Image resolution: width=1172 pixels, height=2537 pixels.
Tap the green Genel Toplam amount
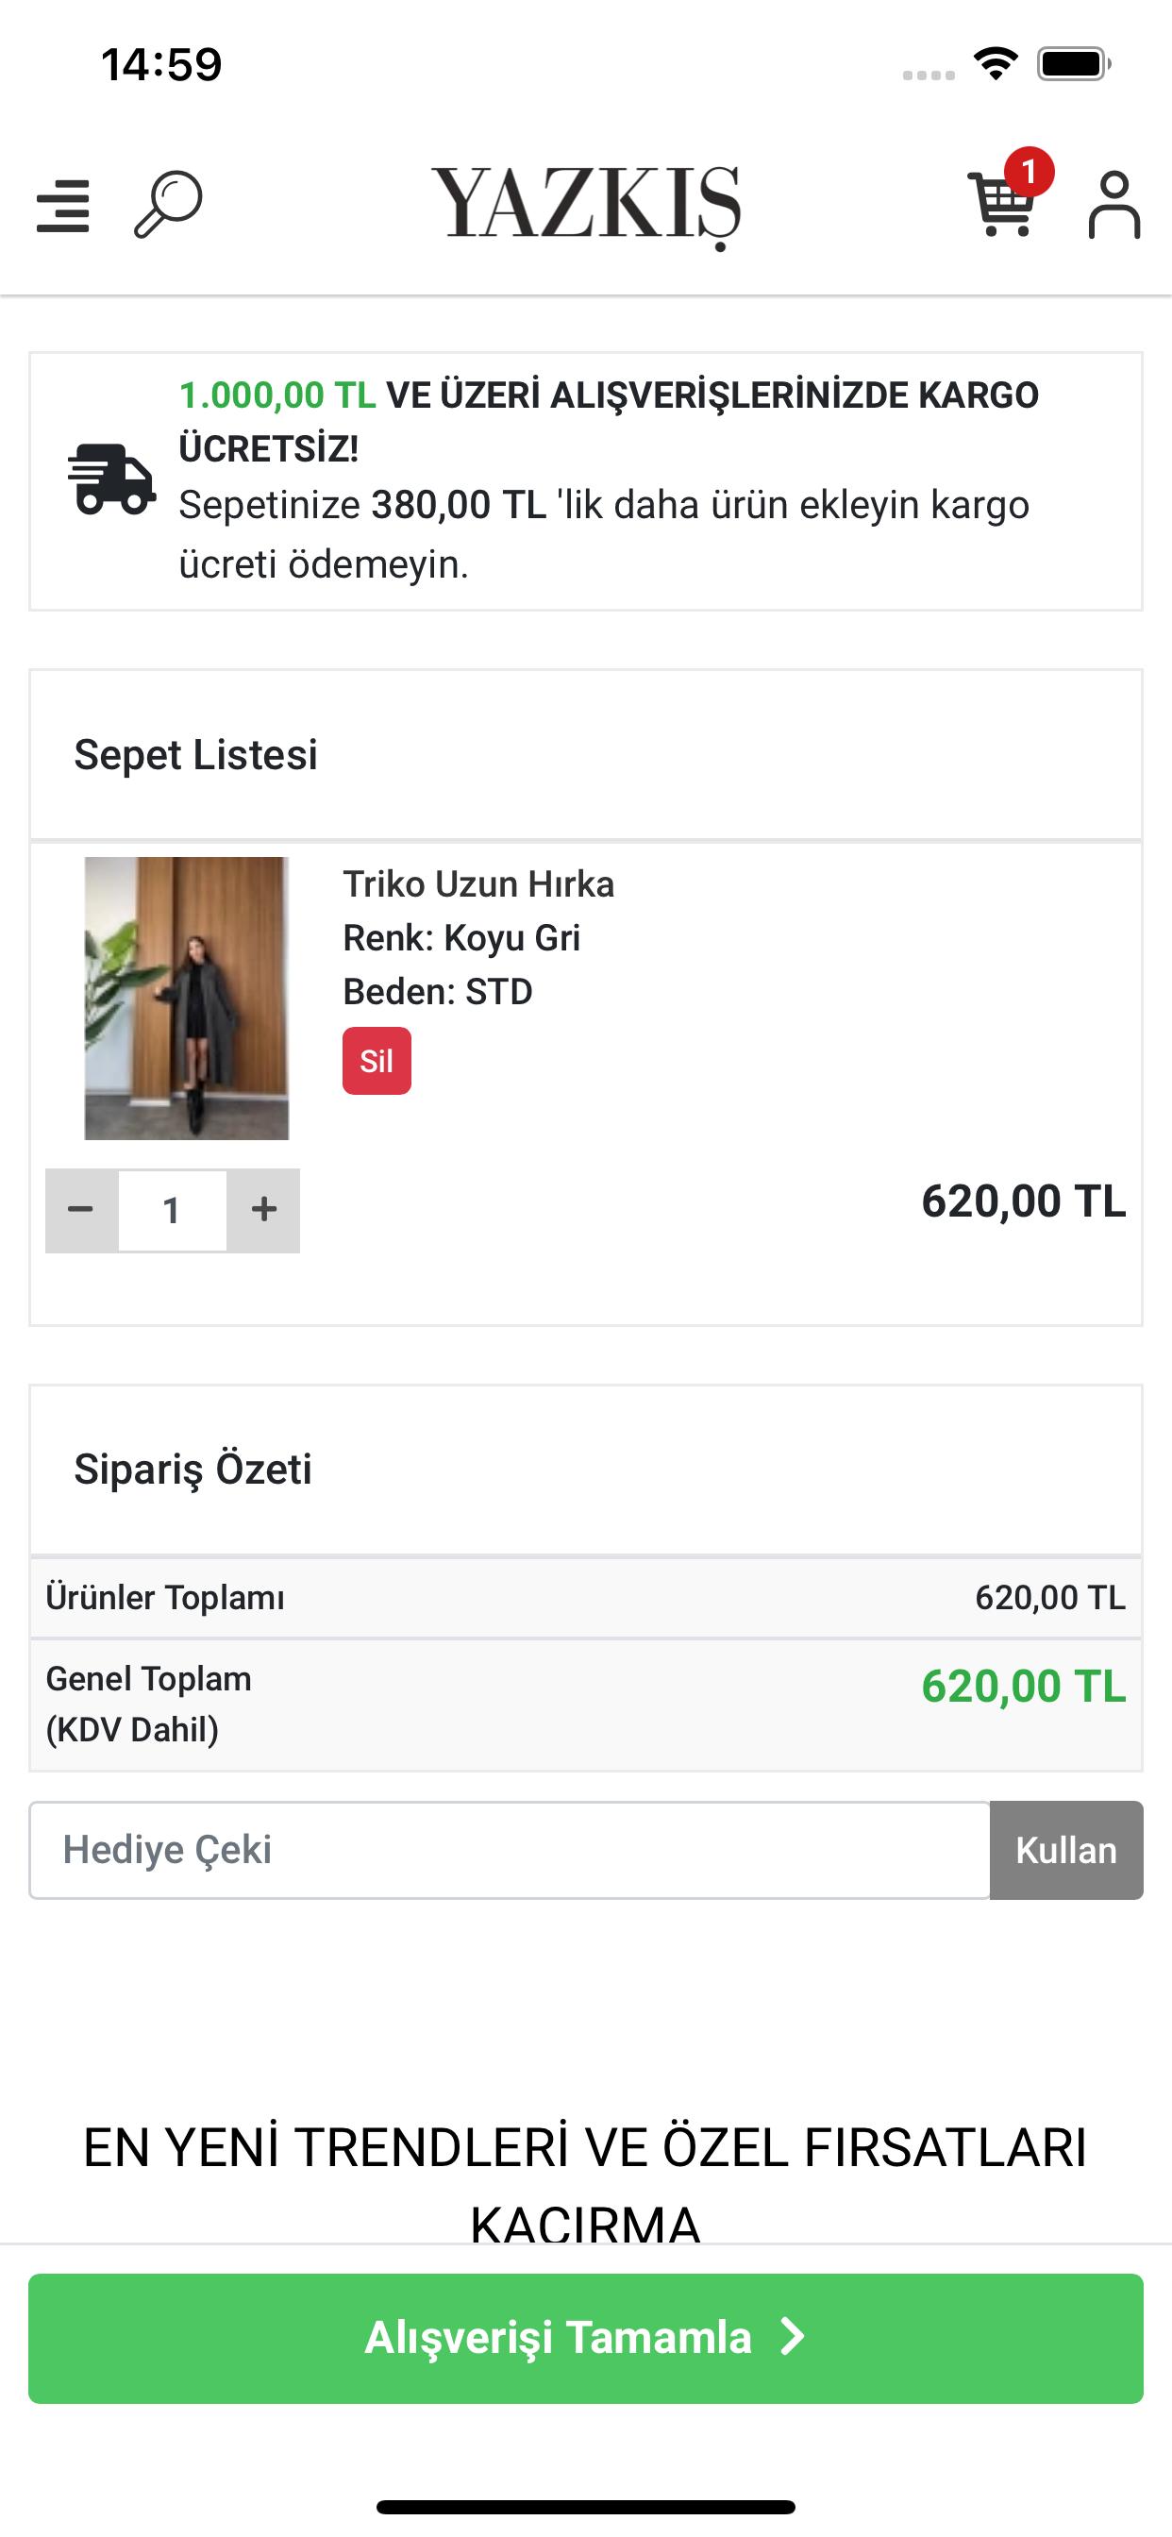click(1023, 1686)
